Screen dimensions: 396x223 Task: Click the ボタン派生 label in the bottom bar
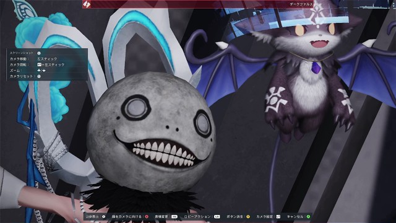pyautogui.click(x=235, y=217)
